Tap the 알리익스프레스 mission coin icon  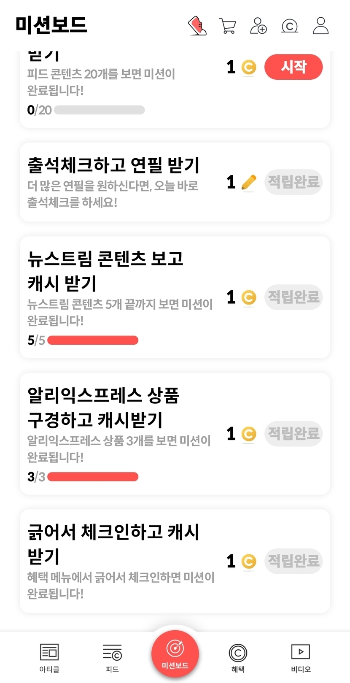coord(249,434)
